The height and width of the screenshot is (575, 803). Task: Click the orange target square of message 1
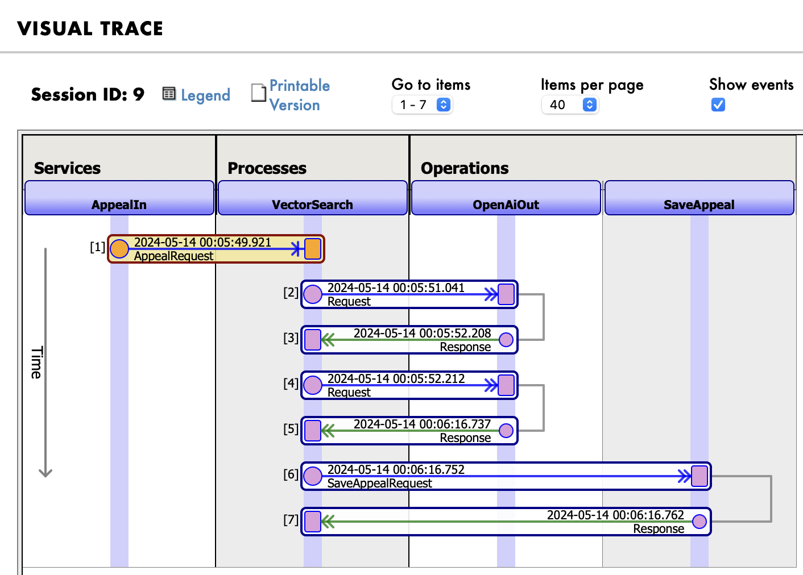pos(313,249)
